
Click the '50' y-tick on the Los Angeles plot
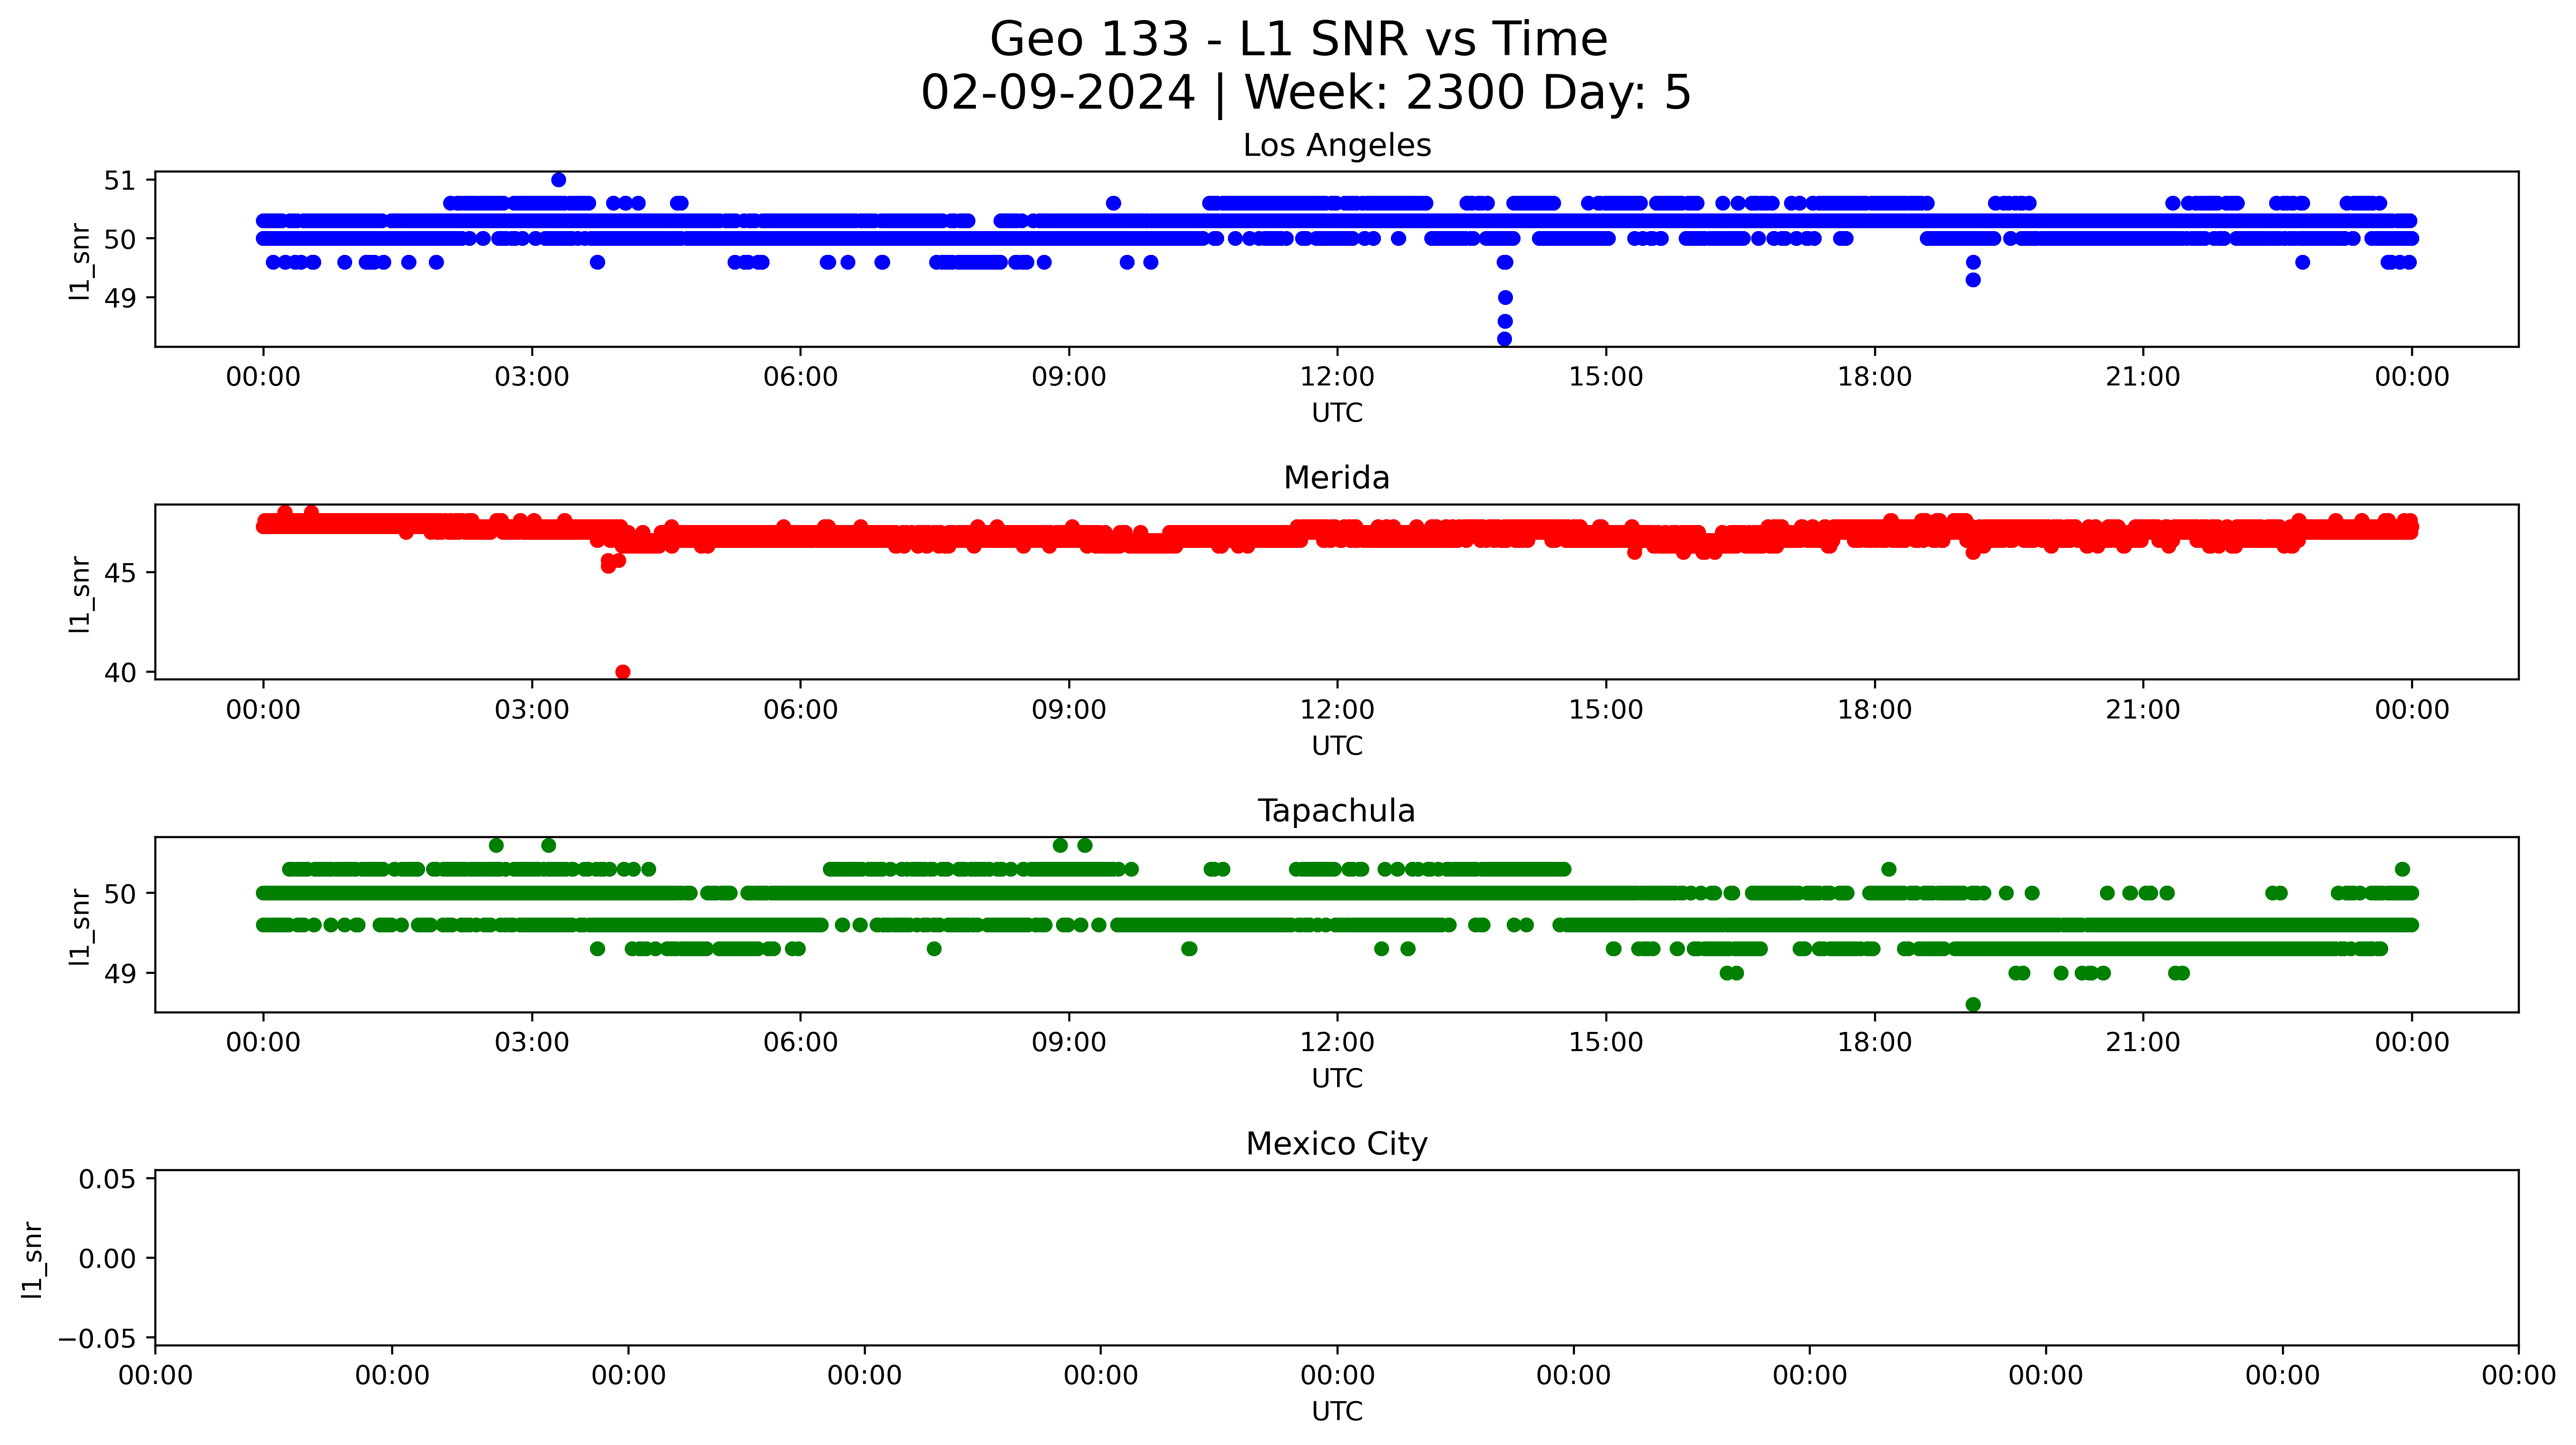point(119,239)
